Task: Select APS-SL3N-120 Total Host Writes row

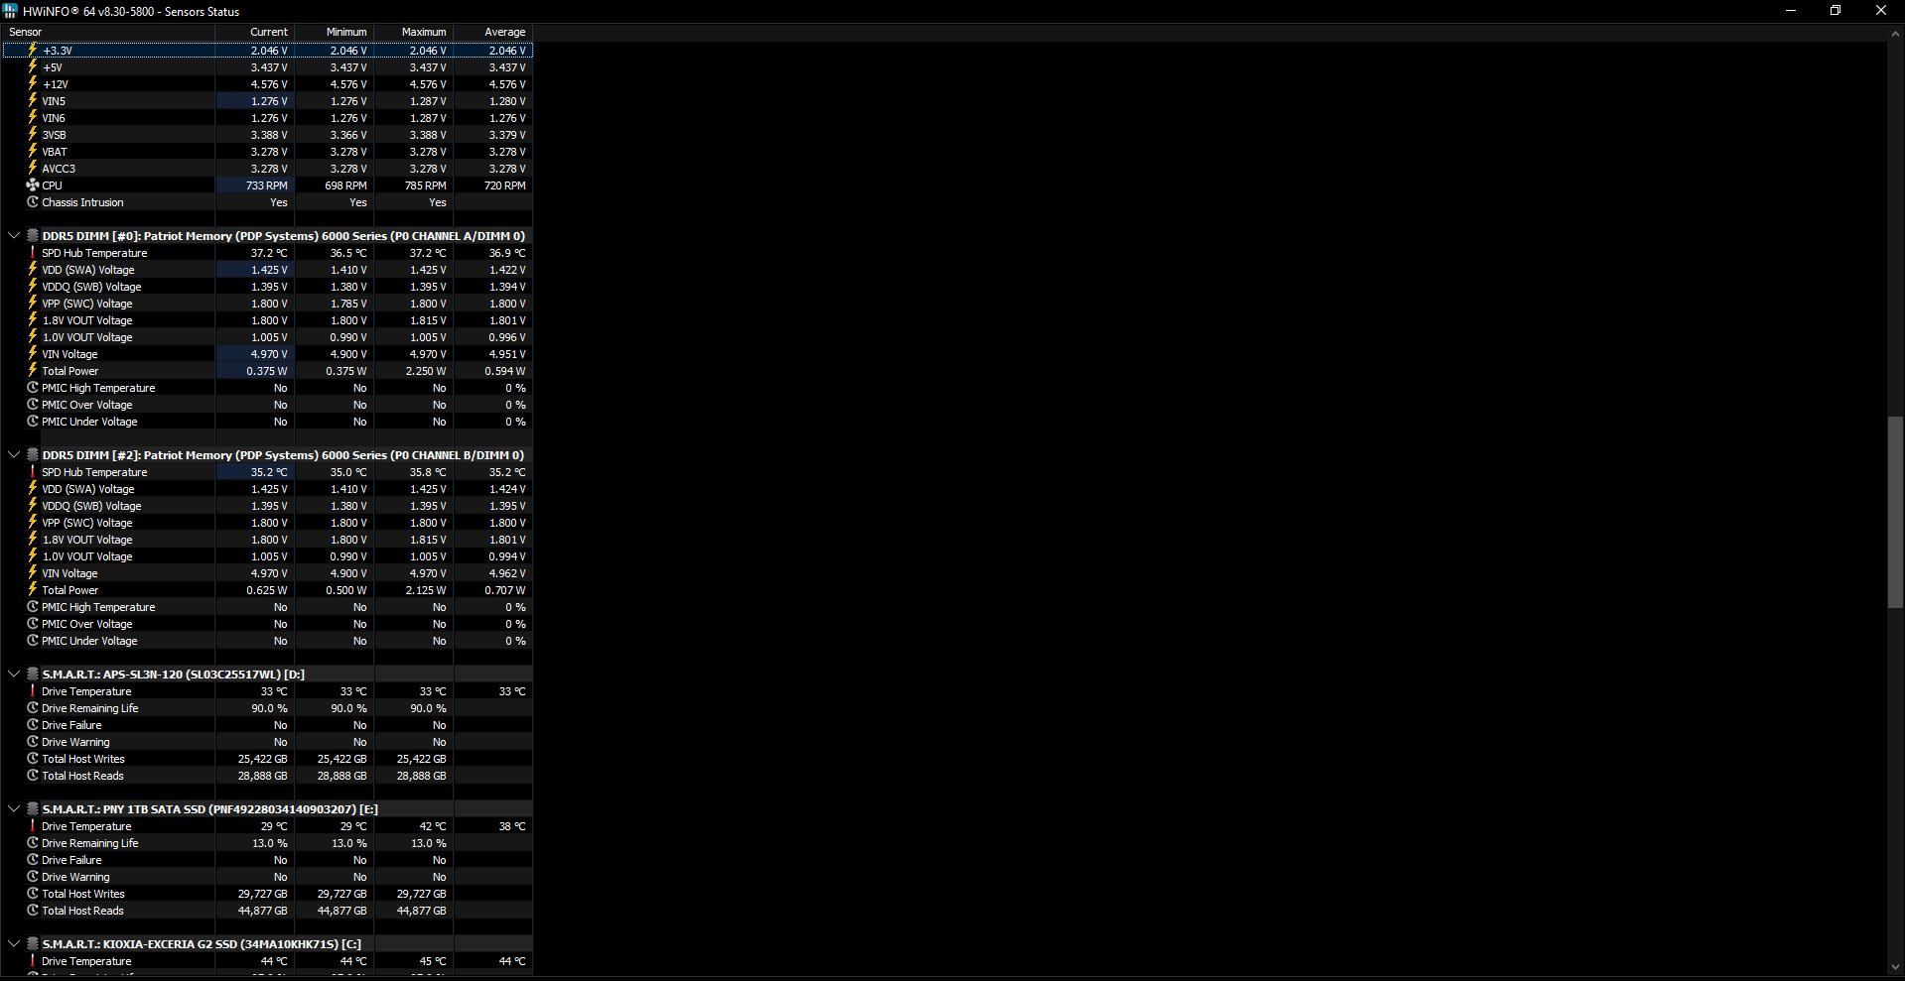Action: [267, 759]
